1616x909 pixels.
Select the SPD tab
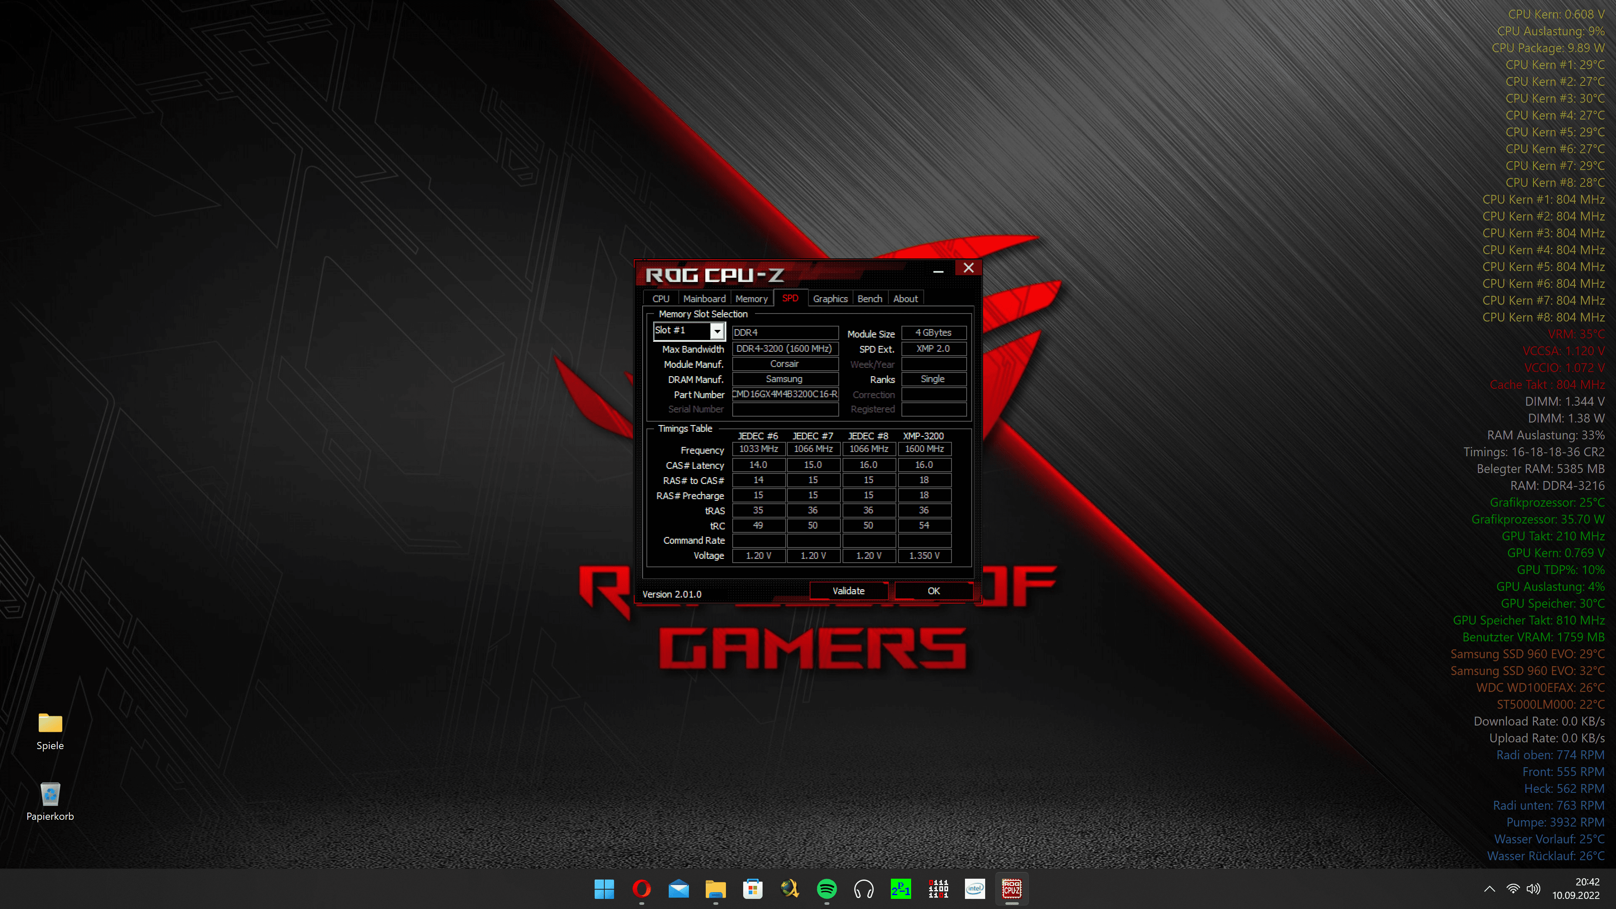(x=790, y=298)
